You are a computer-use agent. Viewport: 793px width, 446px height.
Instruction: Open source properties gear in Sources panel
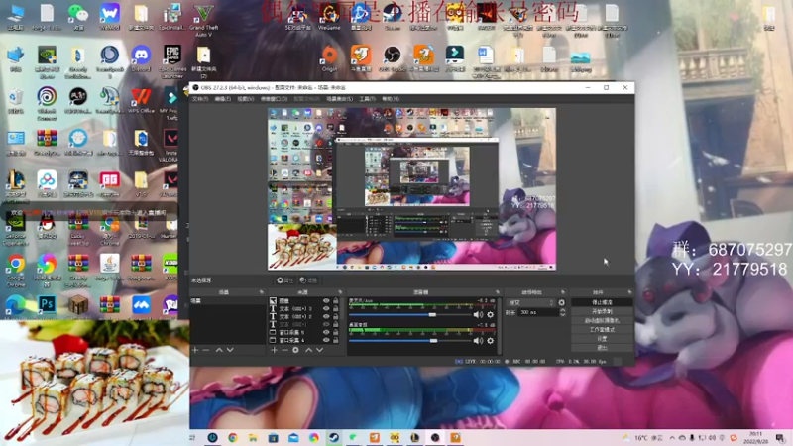click(295, 350)
